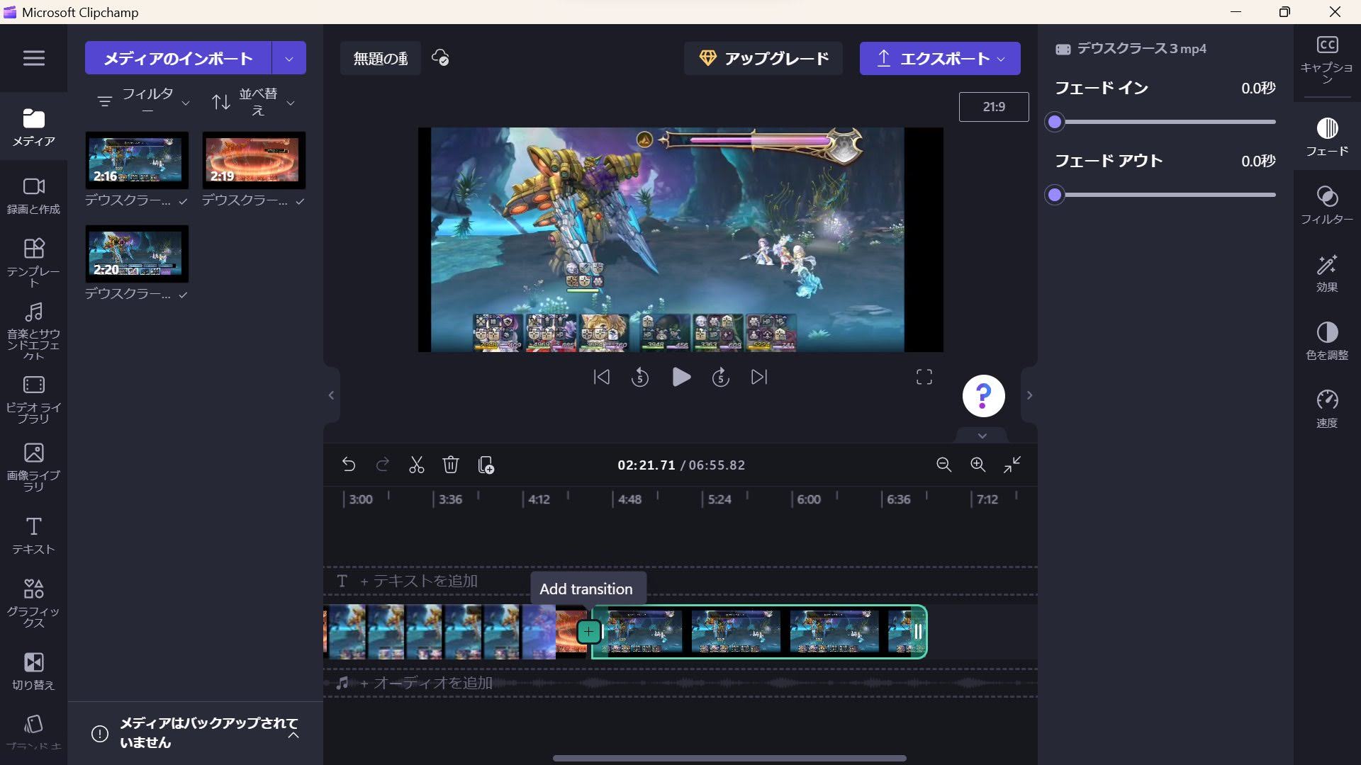Skip to start of video
Viewport: 1361px width, 765px height.
[601, 377]
